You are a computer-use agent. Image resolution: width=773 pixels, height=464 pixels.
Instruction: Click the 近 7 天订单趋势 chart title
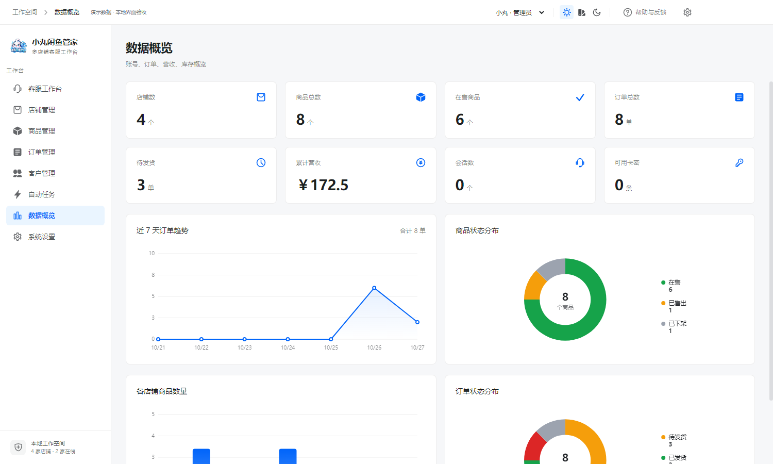[162, 230]
